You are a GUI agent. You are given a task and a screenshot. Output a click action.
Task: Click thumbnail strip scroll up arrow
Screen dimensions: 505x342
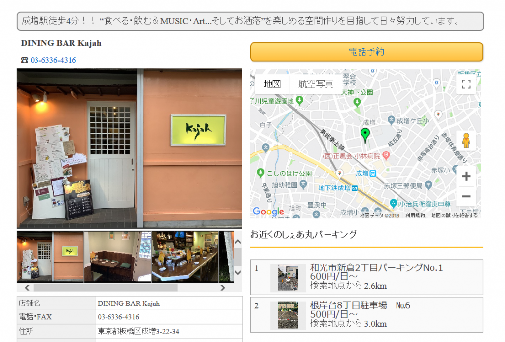tap(238, 242)
